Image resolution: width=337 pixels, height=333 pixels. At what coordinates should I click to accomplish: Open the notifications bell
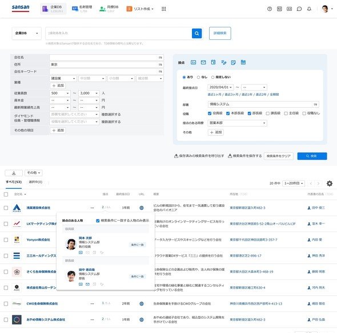pyautogui.click(x=309, y=9)
